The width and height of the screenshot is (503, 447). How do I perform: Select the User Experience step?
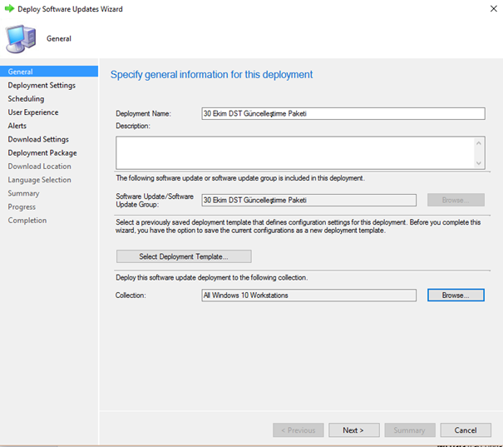click(x=33, y=112)
